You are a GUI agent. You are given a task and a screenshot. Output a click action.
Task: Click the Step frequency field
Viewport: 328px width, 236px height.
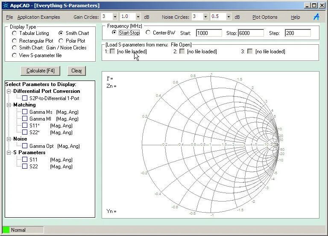[298, 33]
